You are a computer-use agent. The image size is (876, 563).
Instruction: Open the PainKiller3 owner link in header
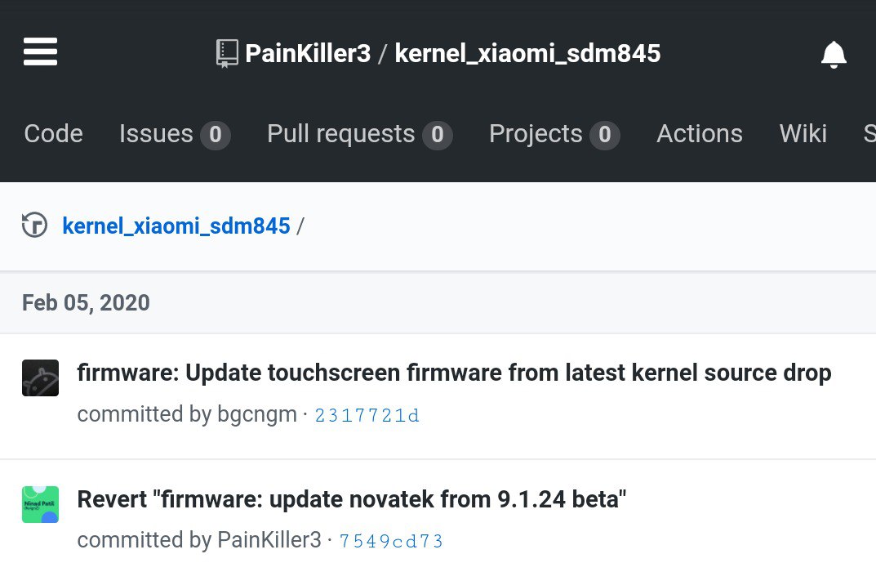coord(308,54)
